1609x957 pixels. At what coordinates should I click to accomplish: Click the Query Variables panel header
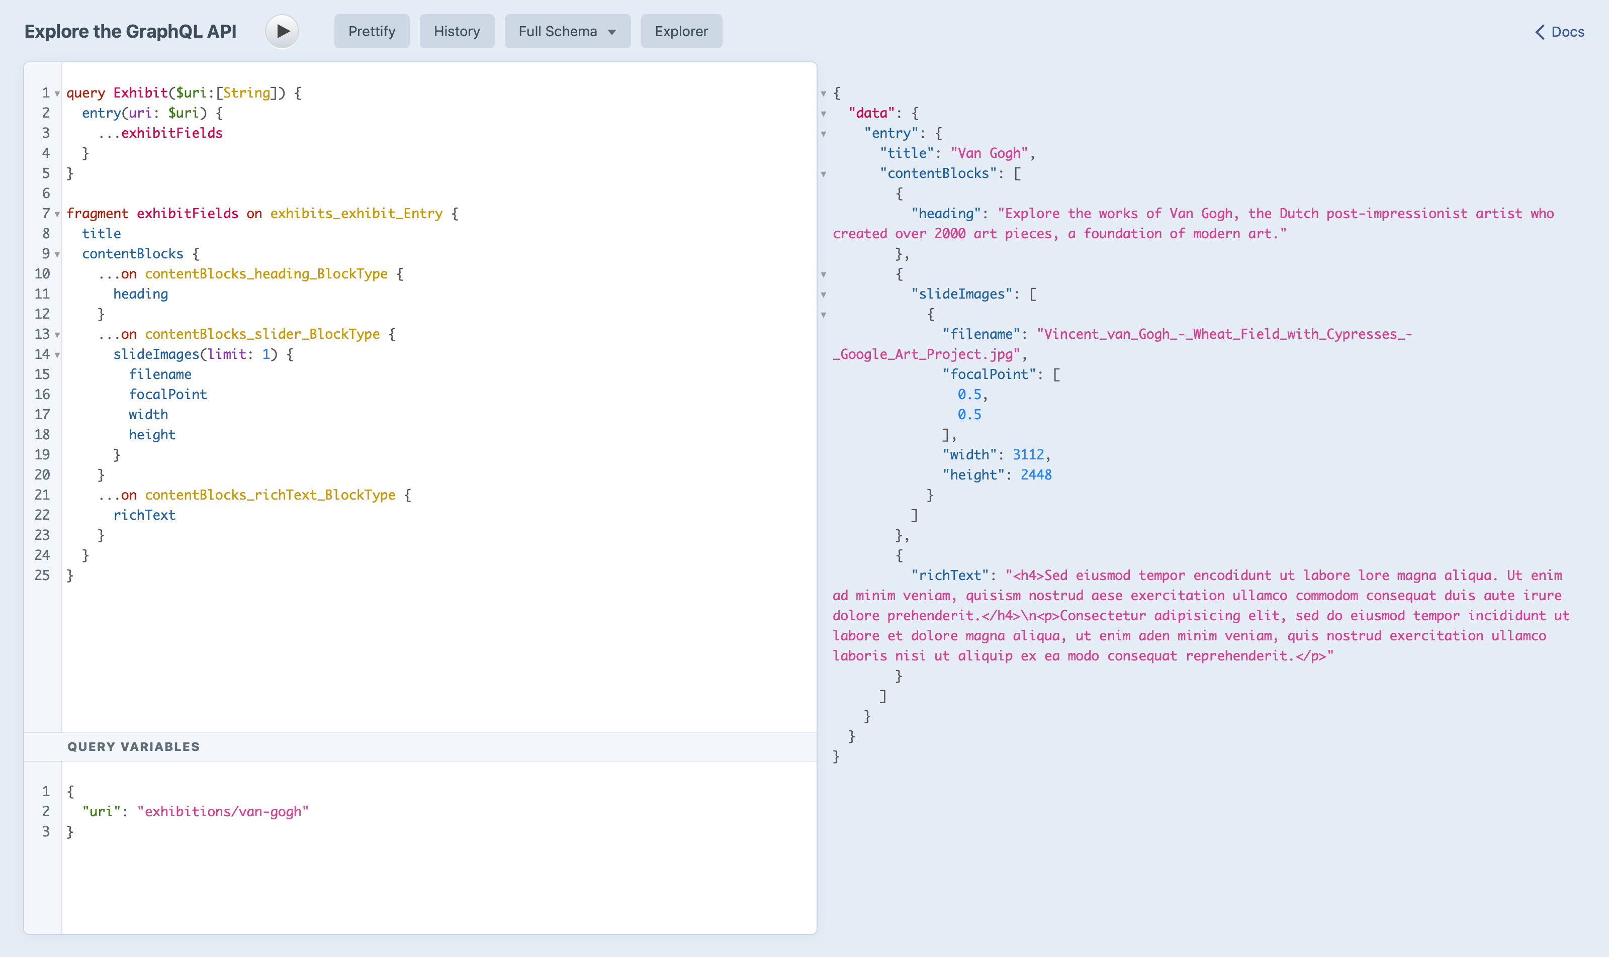[134, 747]
